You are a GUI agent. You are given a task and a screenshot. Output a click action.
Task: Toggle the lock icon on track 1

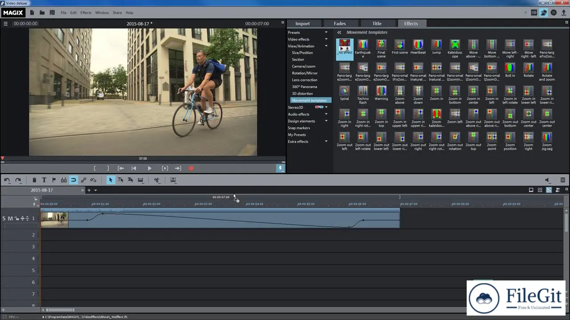[x=16, y=218]
